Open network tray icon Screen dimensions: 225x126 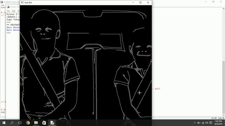click(203, 123)
